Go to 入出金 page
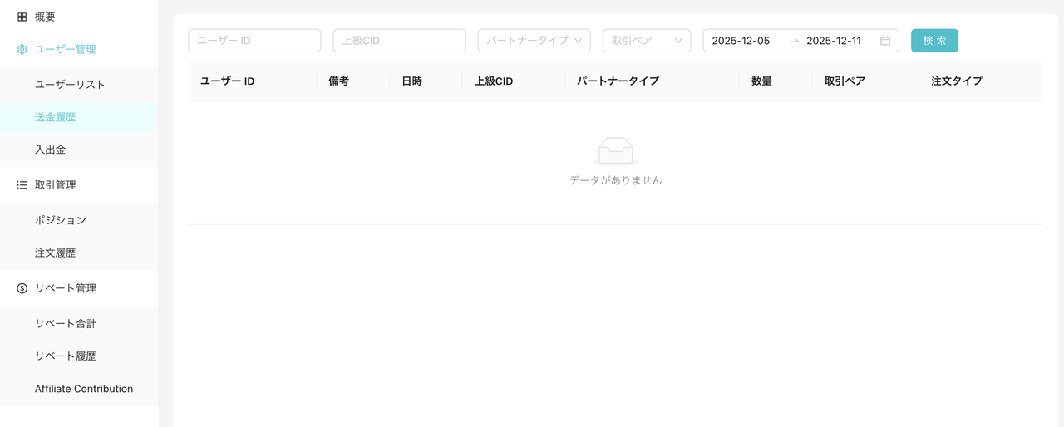The height and width of the screenshot is (427, 1064). [79, 150]
